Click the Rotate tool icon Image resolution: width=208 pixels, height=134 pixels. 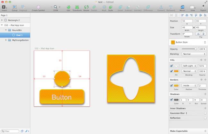[86, 7]
